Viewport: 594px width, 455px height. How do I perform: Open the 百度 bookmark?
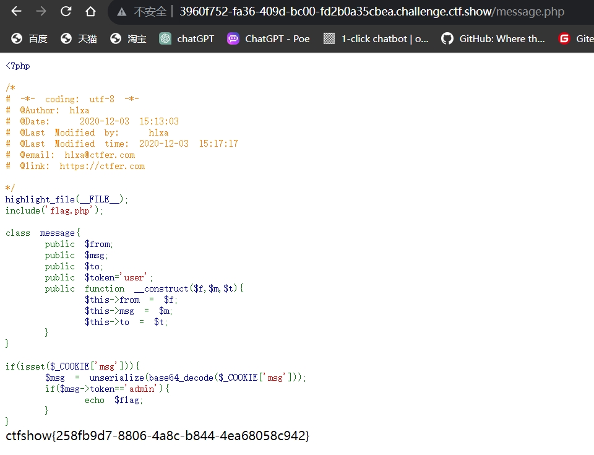click(29, 38)
